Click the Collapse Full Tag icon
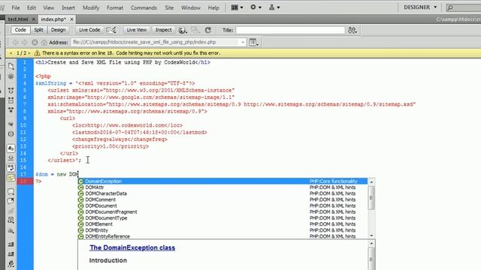The width and height of the screenshot is (481, 270). point(11,91)
